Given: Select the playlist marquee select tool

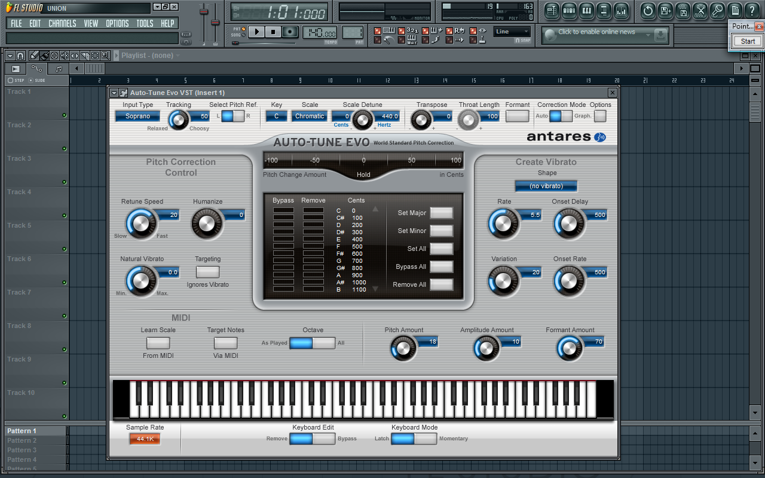Looking at the screenshot, I should pos(95,56).
